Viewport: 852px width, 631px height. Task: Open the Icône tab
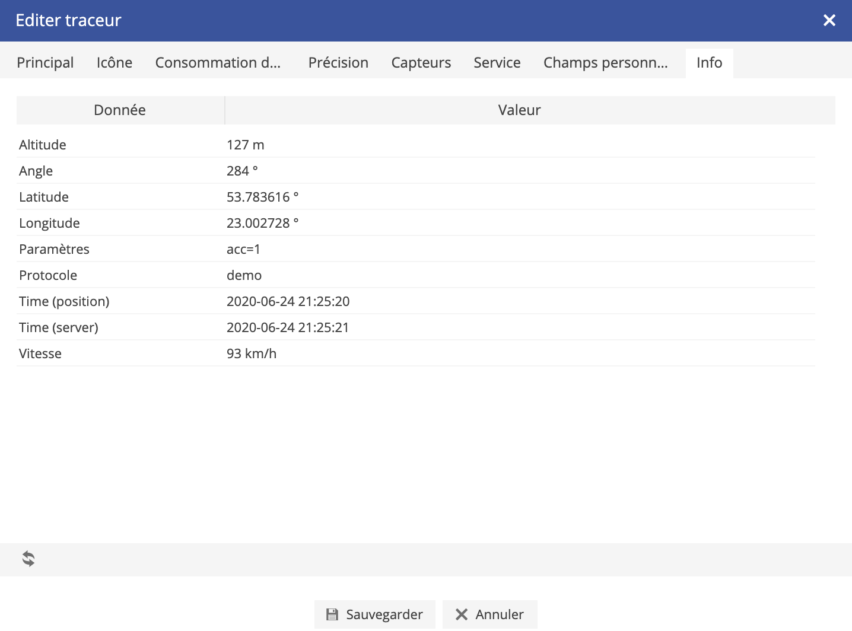(x=115, y=63)
